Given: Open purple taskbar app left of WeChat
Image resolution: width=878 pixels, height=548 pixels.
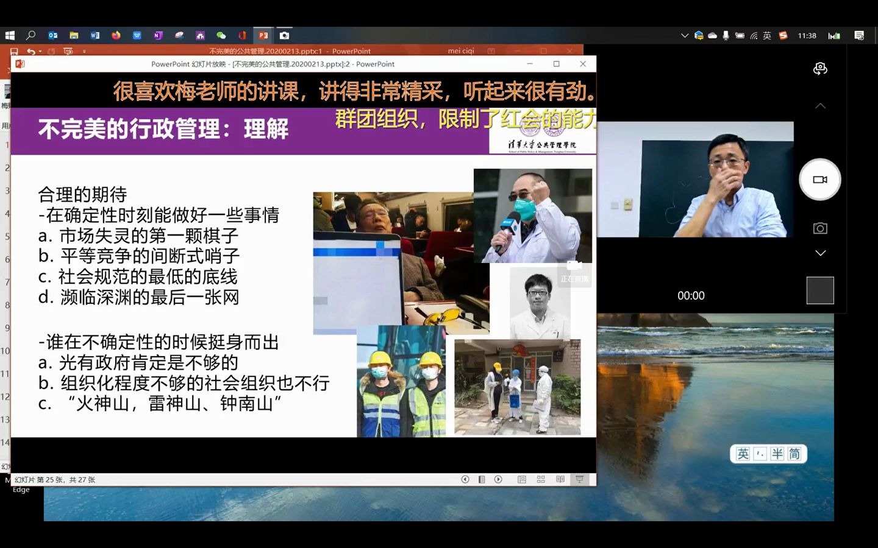Looking at the screenshot, I should tap(200, 35).
